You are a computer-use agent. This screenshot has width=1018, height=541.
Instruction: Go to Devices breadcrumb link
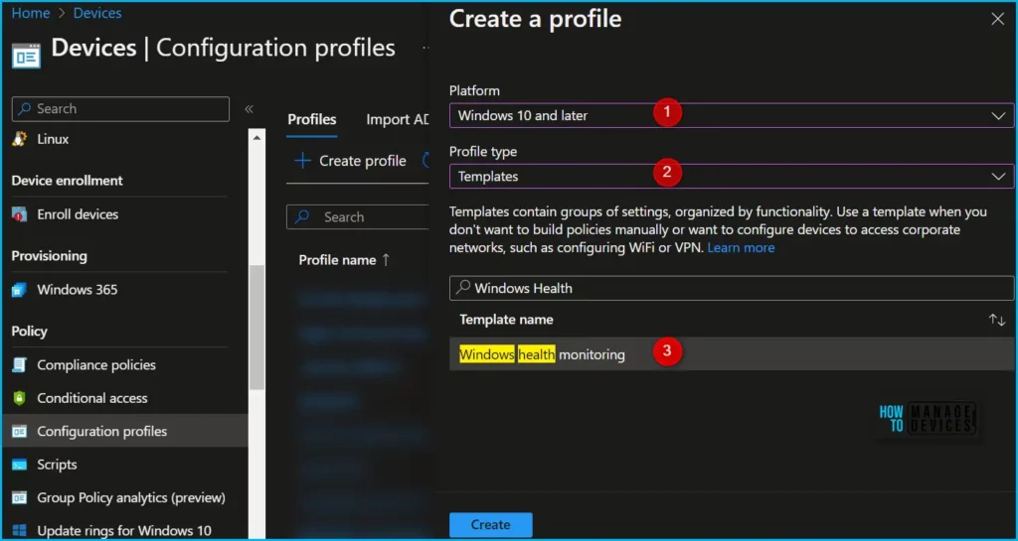[97, 13]
